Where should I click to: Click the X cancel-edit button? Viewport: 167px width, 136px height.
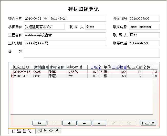point(129,123)
